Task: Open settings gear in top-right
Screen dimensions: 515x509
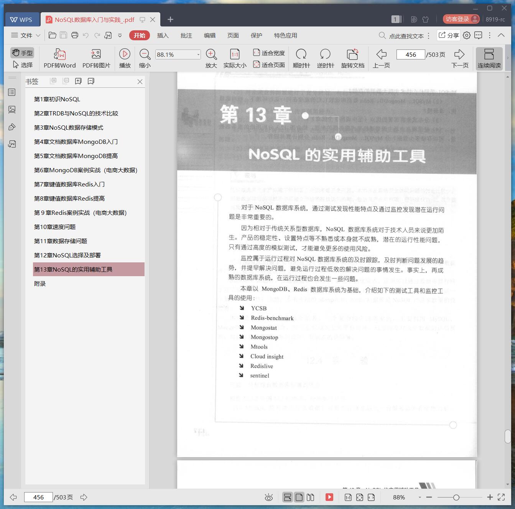Action: coord(467,35)
